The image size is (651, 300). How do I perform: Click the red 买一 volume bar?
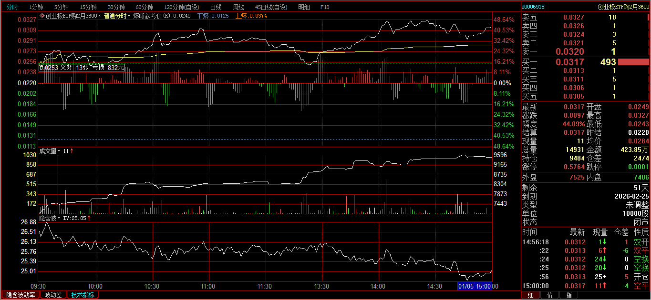[634, 62]
